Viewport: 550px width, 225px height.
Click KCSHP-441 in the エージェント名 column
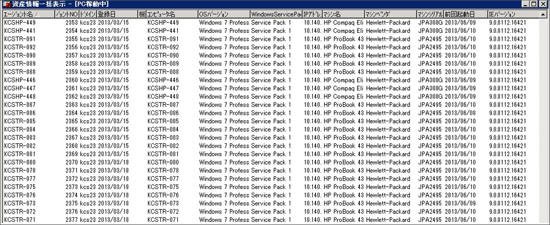(x=20, y=31)
